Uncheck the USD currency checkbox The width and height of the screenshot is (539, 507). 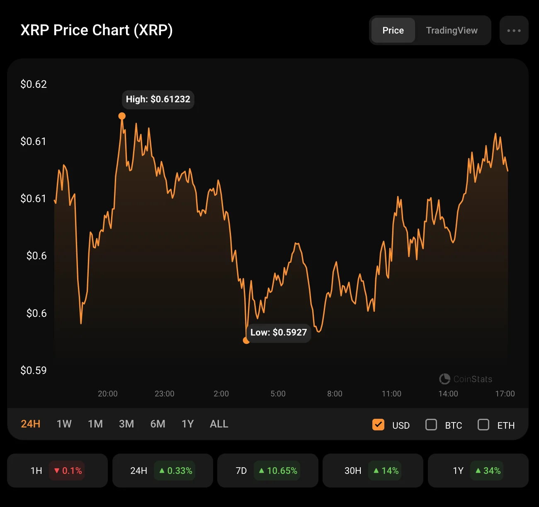(x=378, y=425)
